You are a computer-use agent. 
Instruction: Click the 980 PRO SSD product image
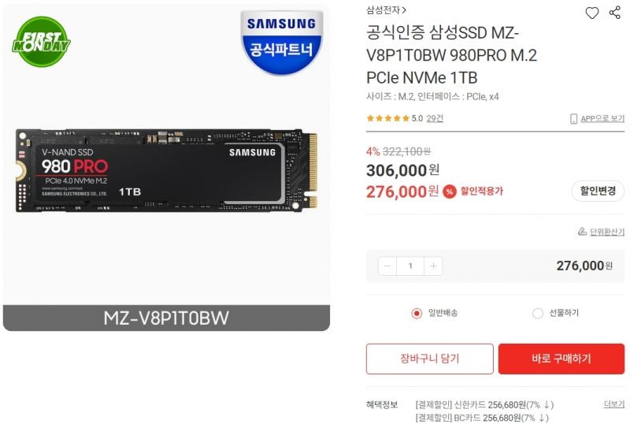click(166, 170)
